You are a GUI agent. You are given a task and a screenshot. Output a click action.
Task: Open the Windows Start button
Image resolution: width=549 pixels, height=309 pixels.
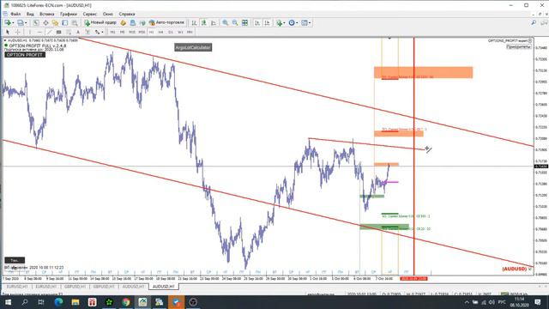(x=8, y=302)
